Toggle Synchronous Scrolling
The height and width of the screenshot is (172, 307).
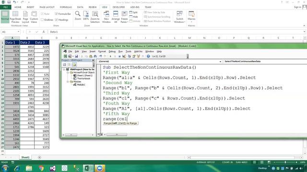[157, 17]
